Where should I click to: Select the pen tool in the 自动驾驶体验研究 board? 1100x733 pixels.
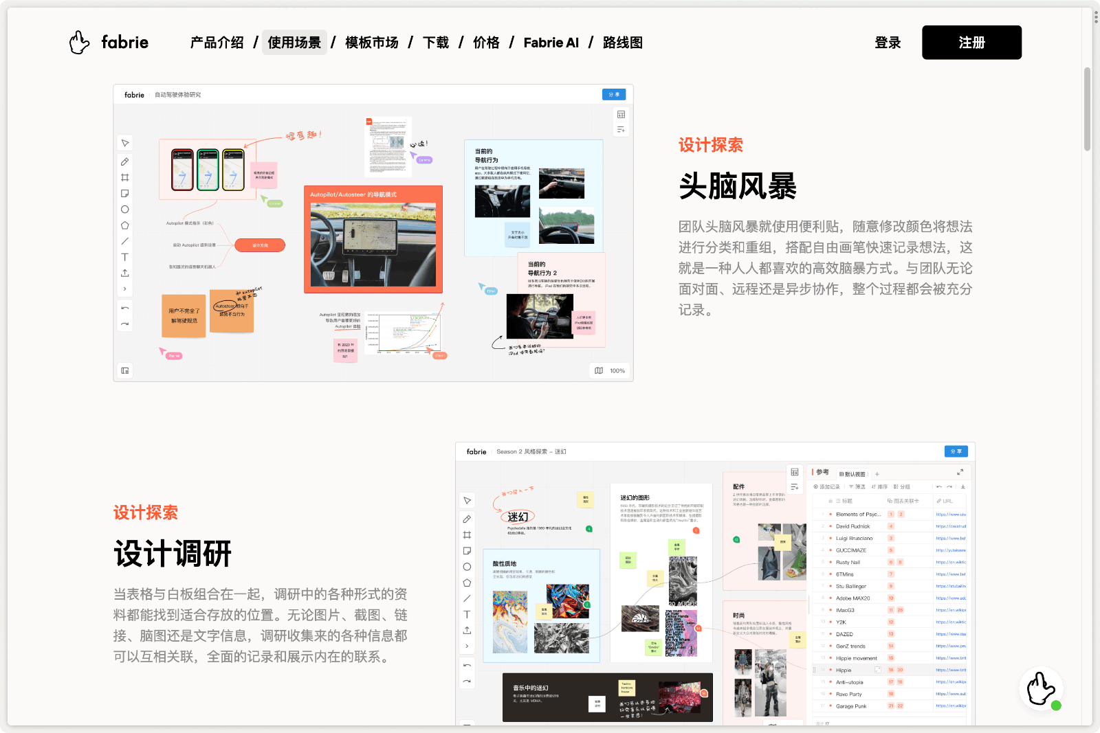coord(124,161)
